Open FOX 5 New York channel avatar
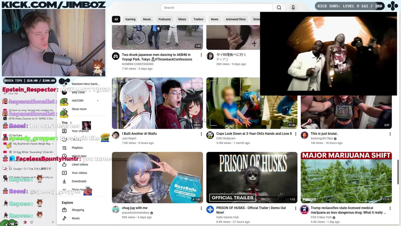 305,210
